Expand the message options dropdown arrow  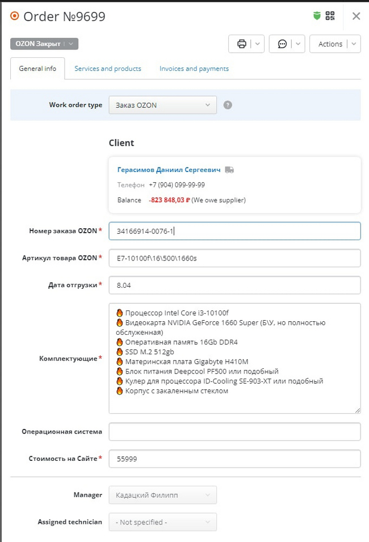298,44
